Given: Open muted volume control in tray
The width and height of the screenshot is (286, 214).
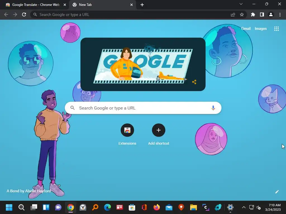Looking at the screenshot, I should click(x=259, y=207).
